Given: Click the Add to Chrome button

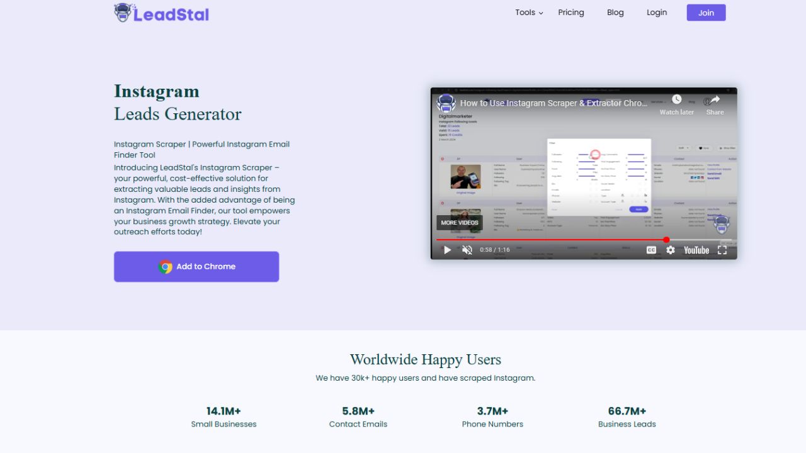Looking at the screenshot, I should coord(196,267).
